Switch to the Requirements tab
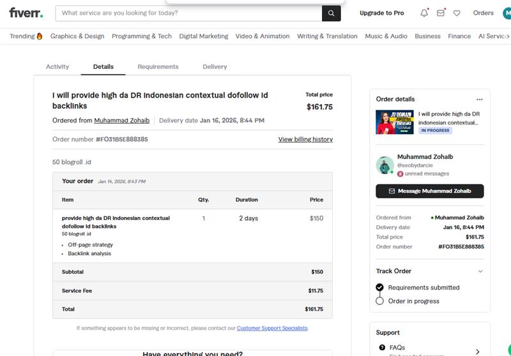 (158, 67)
